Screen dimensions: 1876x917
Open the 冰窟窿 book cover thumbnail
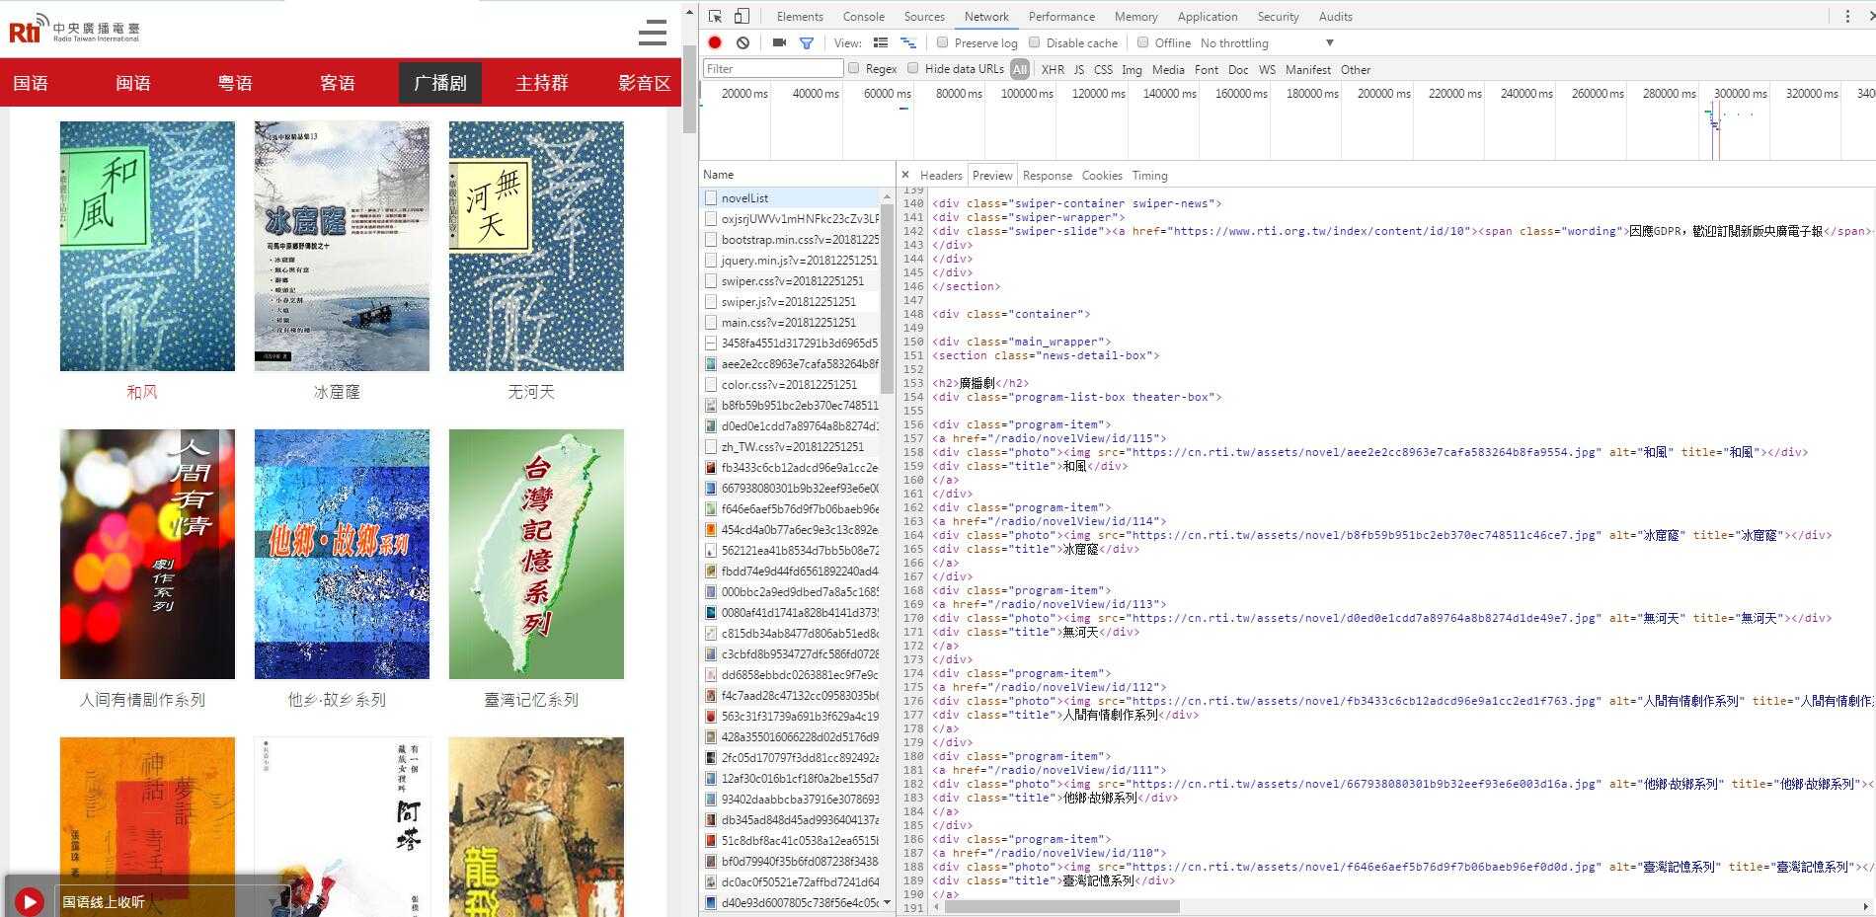click(x=342, y=246)
